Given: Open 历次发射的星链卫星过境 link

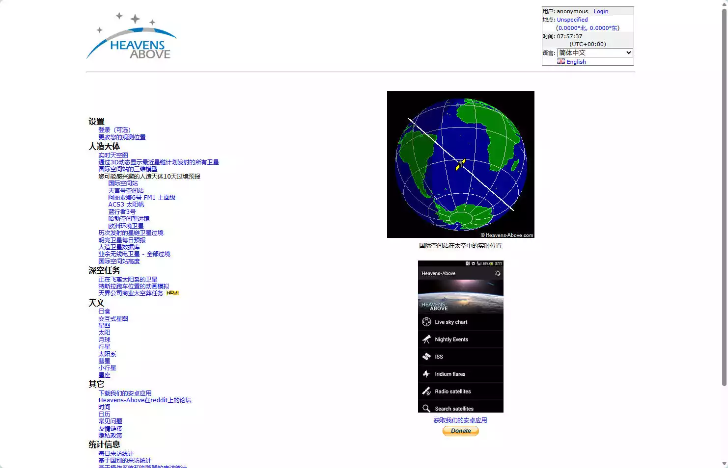Looking at the screenshot, I should (131, 233).
